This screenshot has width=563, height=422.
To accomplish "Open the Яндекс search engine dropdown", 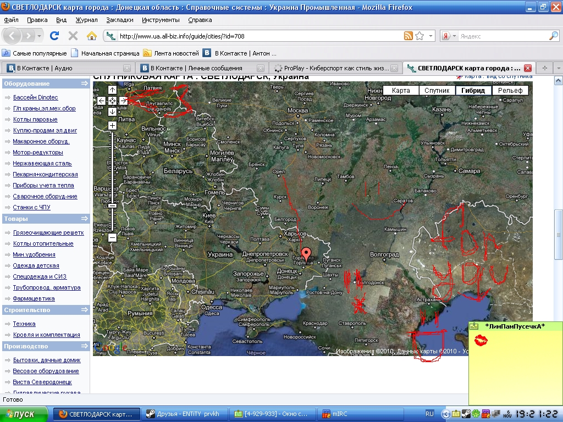I will click(454, 36).
